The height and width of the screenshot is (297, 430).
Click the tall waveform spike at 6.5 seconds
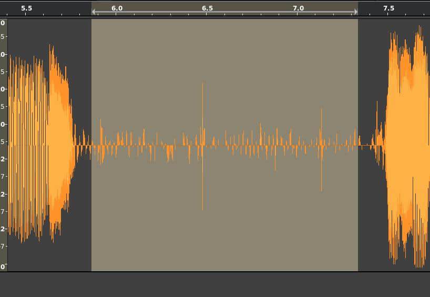pos(202,105)
